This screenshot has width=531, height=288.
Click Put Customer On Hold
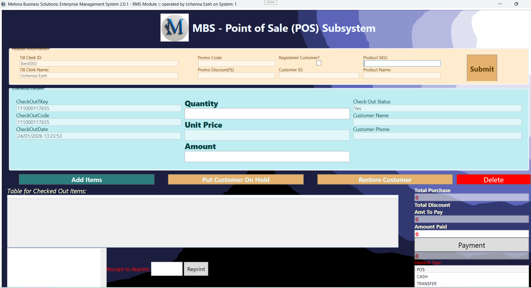(236, 180)
